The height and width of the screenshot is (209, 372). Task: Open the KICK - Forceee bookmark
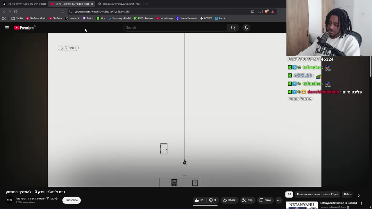pos(144,18)
